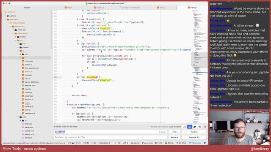
Task: Open the LF line ending selector
Action: 119,143
